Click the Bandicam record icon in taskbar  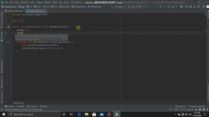[109, 114]
